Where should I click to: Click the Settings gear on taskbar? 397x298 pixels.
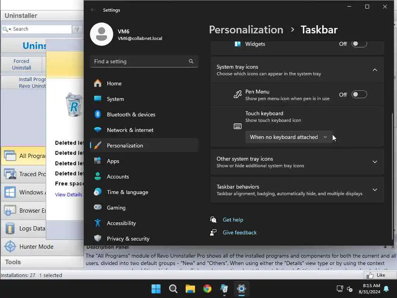point(242,289)
